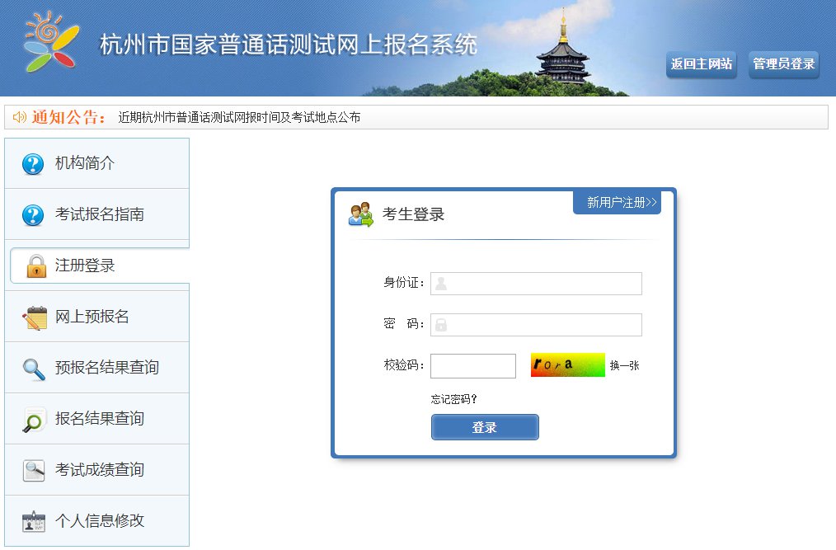Click the 通知公告 label
836x550 pixels.
[x=68, y=117]
